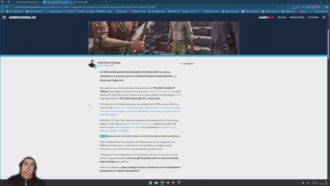Click the page vertical scrollbar

point(328,44)
